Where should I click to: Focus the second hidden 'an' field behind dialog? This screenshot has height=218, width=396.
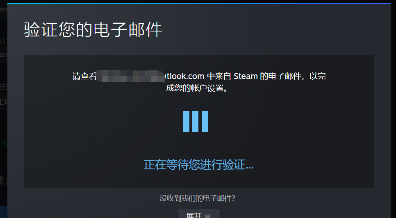(x=4, y=54)
